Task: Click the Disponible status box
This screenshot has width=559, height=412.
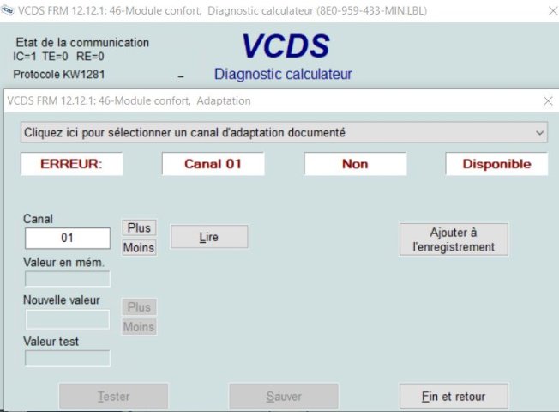Action: [496, 164]
